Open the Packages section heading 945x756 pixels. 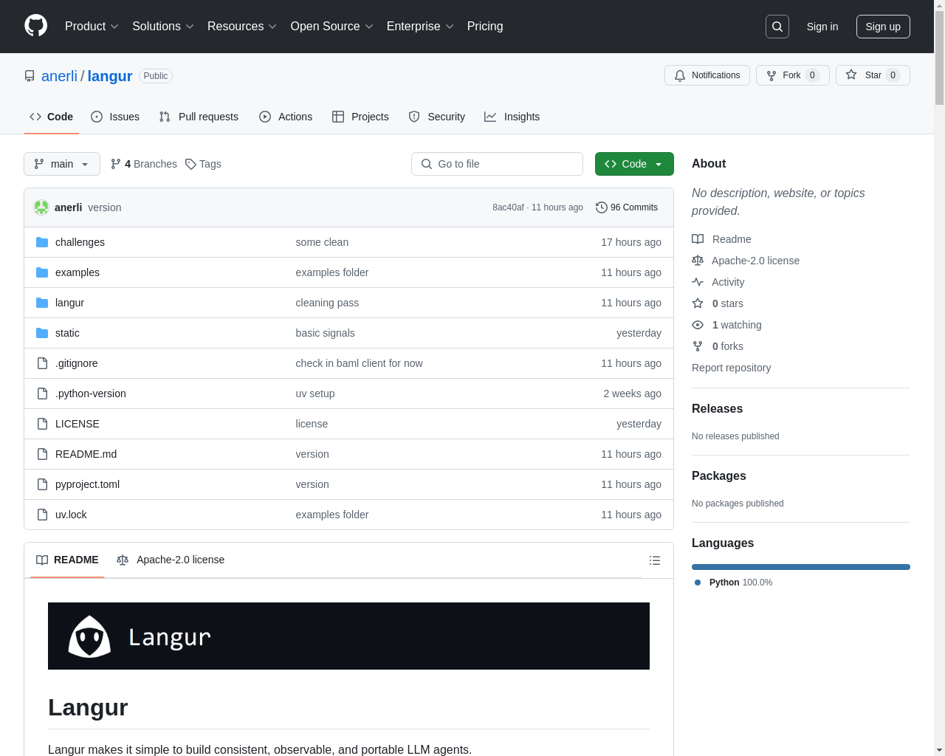point(718,476)
